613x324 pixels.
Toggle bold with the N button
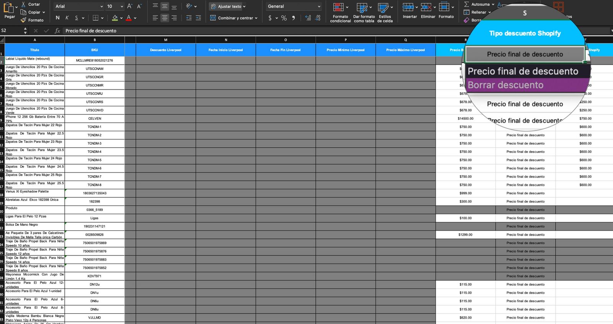click(57, 18)
